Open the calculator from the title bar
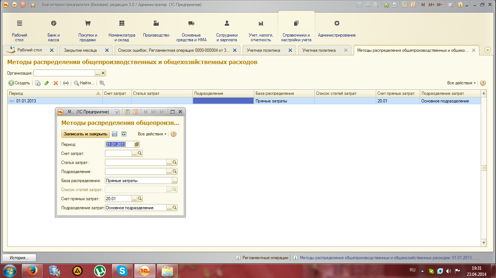This screenshot has height=278, width=496. pyautogui.click(x=404, y=5)
